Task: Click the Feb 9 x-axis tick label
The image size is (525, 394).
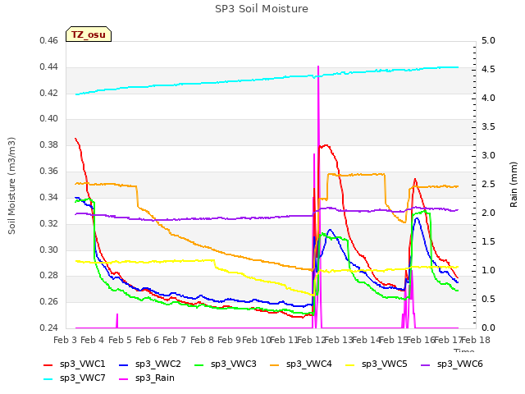Action: (x=230, y=341)
